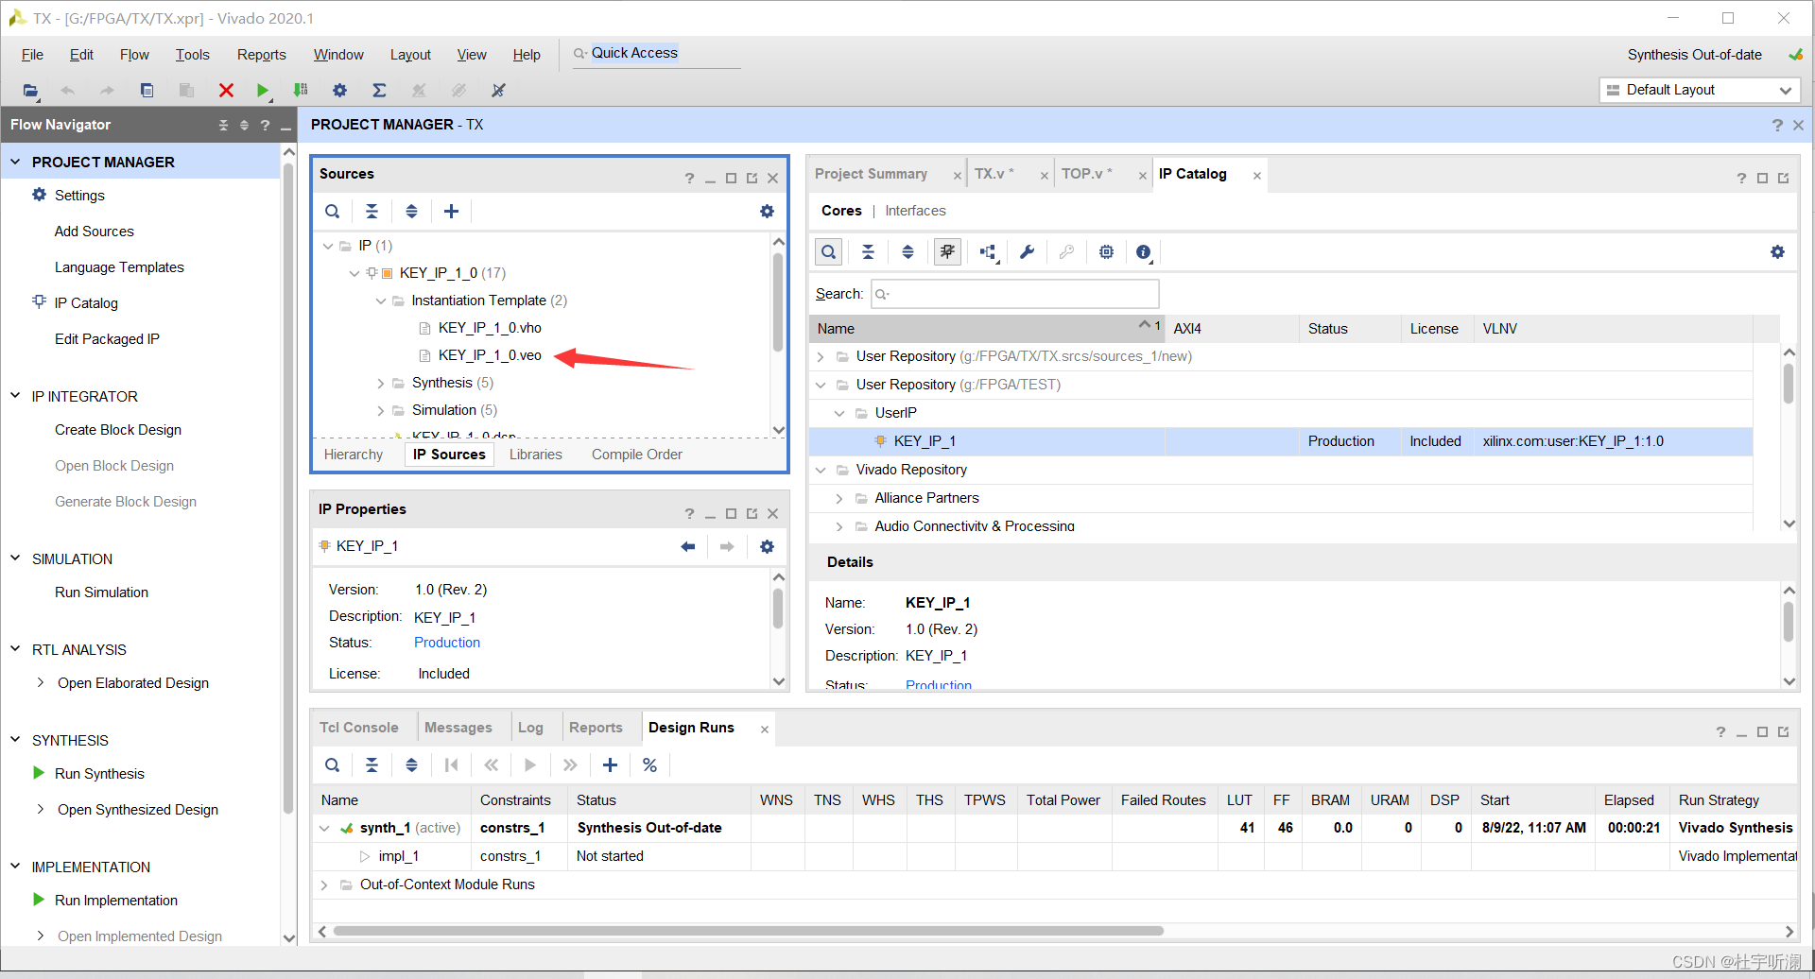The height and width of the screenshot is (979, 1815).
Task: Click the percent icon in Design Runs
Action: click(650, 765)
